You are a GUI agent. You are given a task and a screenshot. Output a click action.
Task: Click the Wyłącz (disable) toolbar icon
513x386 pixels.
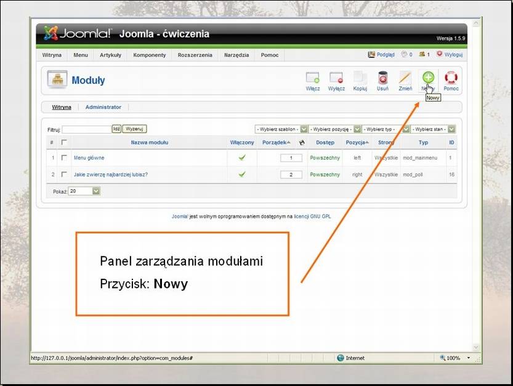[x=336, y=78]
